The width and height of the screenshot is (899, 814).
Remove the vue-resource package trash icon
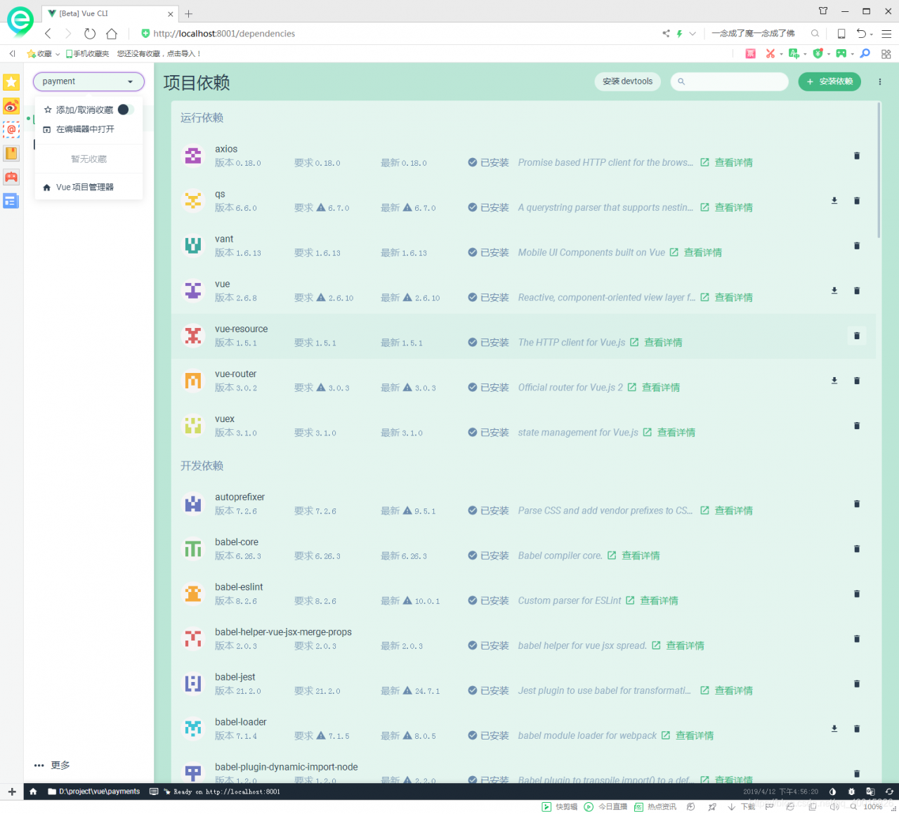click(x=857, y=336)
